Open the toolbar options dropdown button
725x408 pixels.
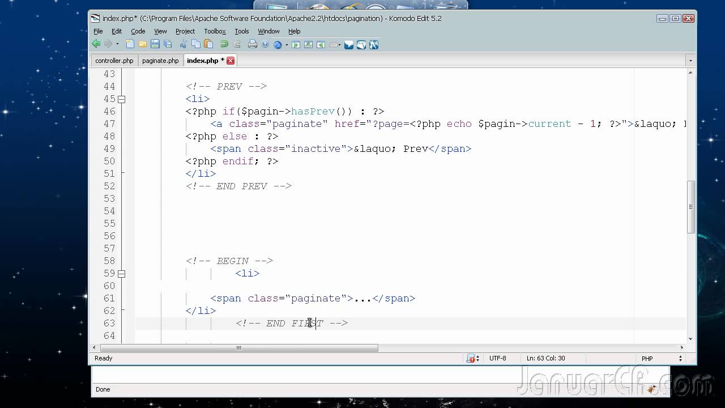(x=335, y=45)
